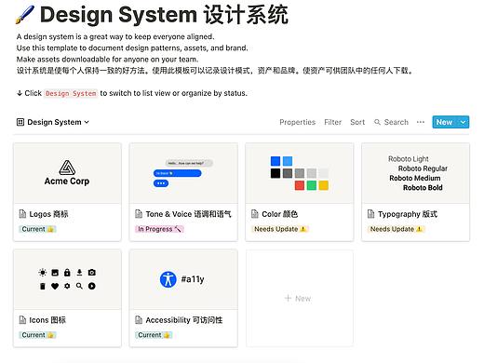Click the magnifier icon in the Icons card
The width and height of the screenshot is (484, 363).
pos(79,286)
